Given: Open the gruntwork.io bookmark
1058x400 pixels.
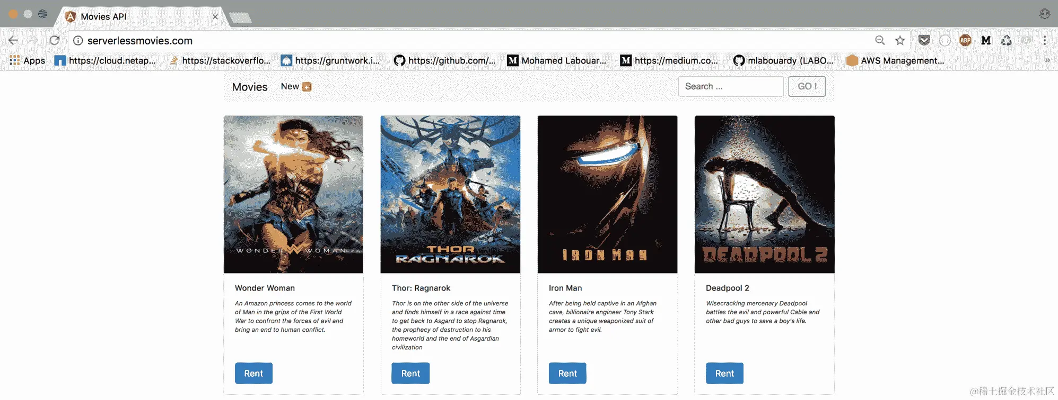Looking at the screenshot, I should pyautogui.click(x=330, y=60).
